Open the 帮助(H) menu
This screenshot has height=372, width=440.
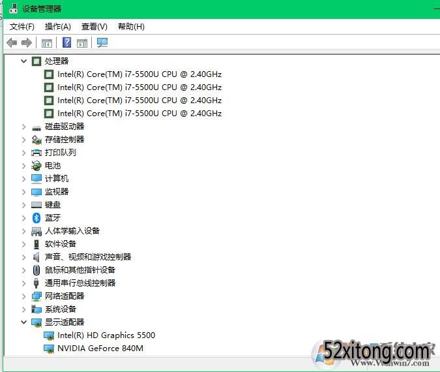point(131,27)
